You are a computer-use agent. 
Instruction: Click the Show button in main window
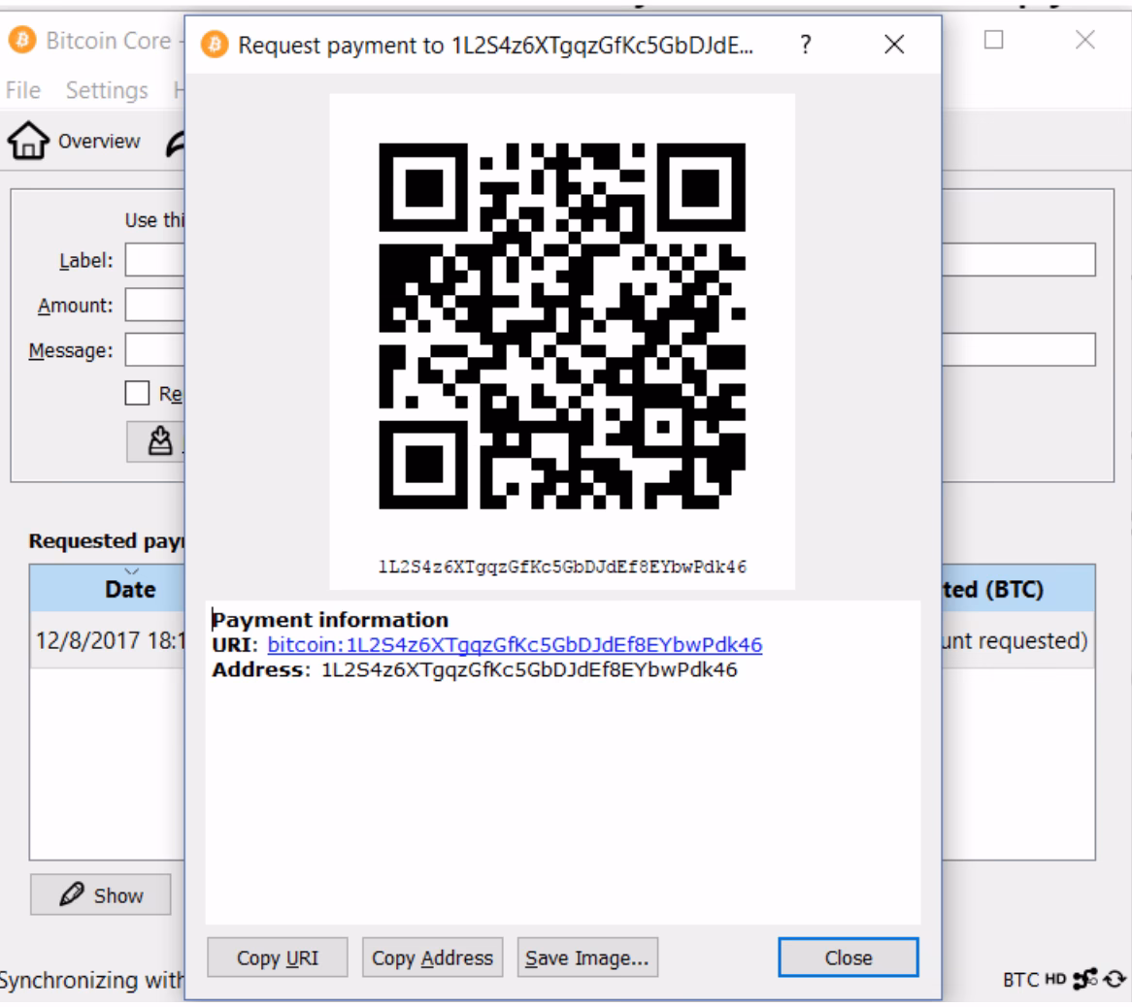(x=100, y=894)
